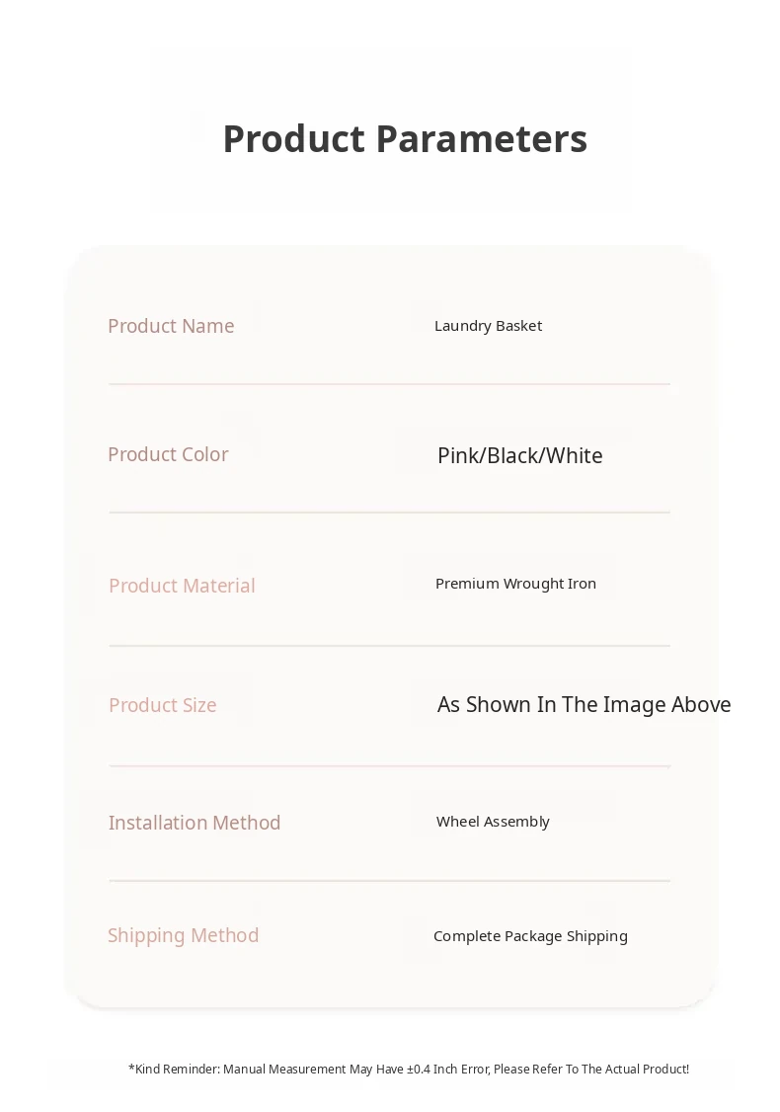The height and width of the screenshot is (1112, 780).
Task: Click the divider line under Installation Method
Action: click(x=389, y=881)
